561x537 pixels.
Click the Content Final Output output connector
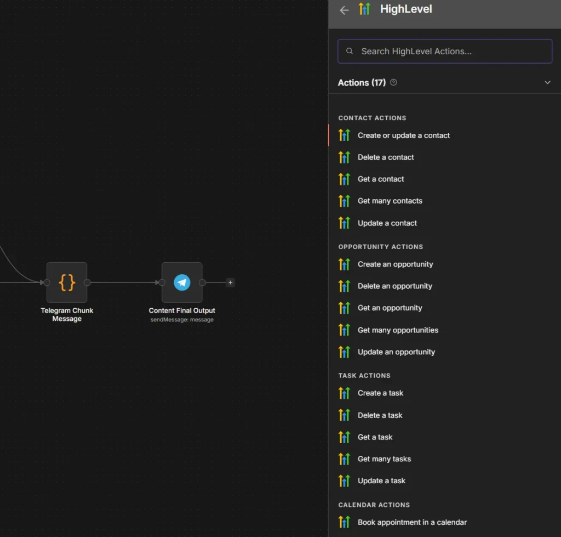[202, 282]
